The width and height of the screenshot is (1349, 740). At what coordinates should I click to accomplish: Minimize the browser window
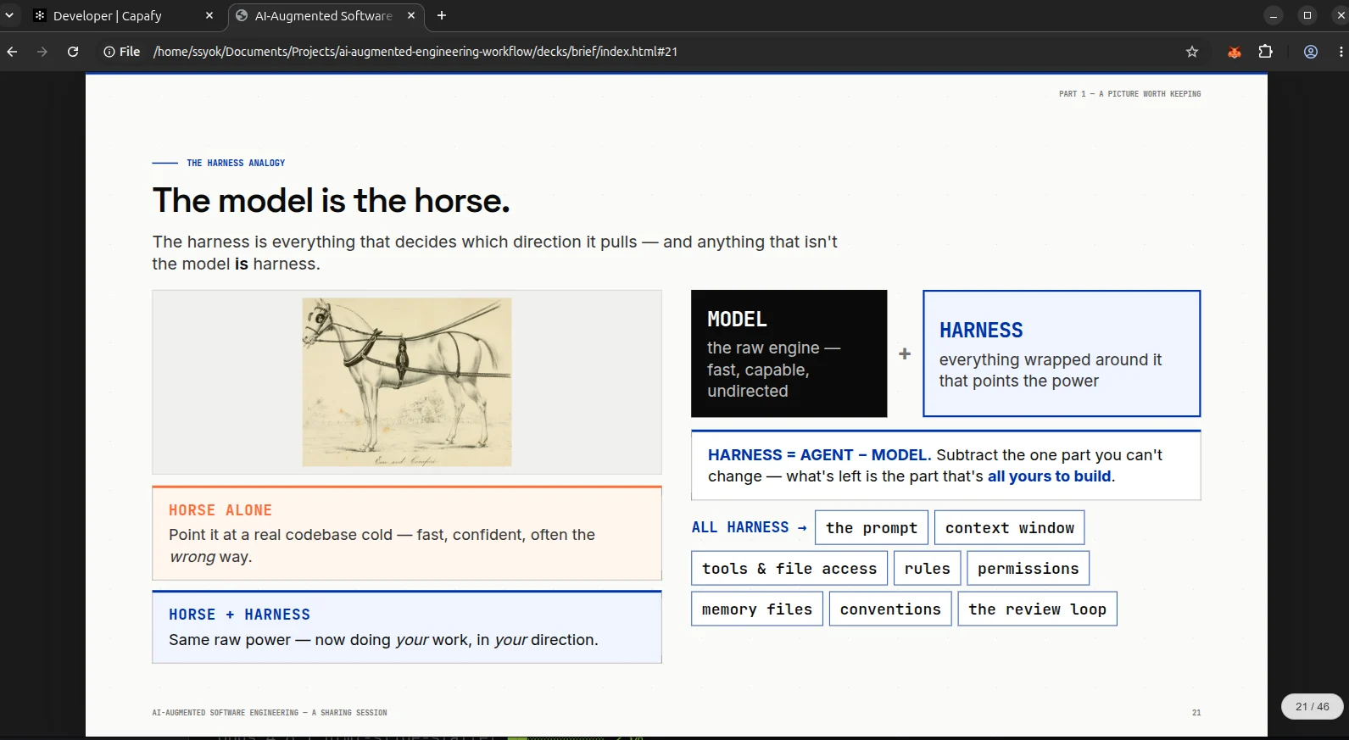1274,15
